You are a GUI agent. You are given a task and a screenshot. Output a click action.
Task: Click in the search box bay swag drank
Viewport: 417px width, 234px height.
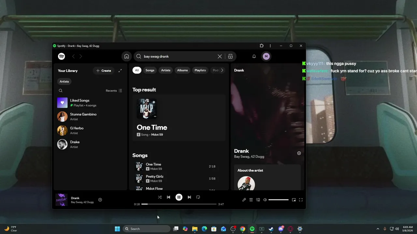(x=180, y=56)
